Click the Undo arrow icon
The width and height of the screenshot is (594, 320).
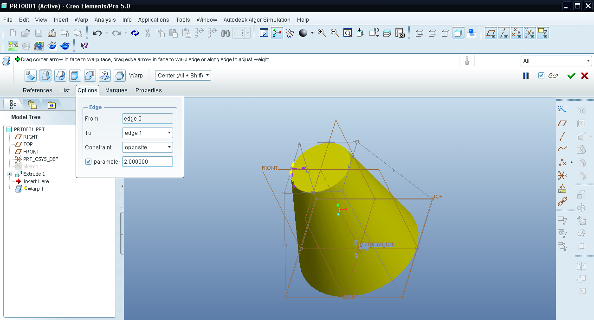pyautogui.click(x=97, y=33)
